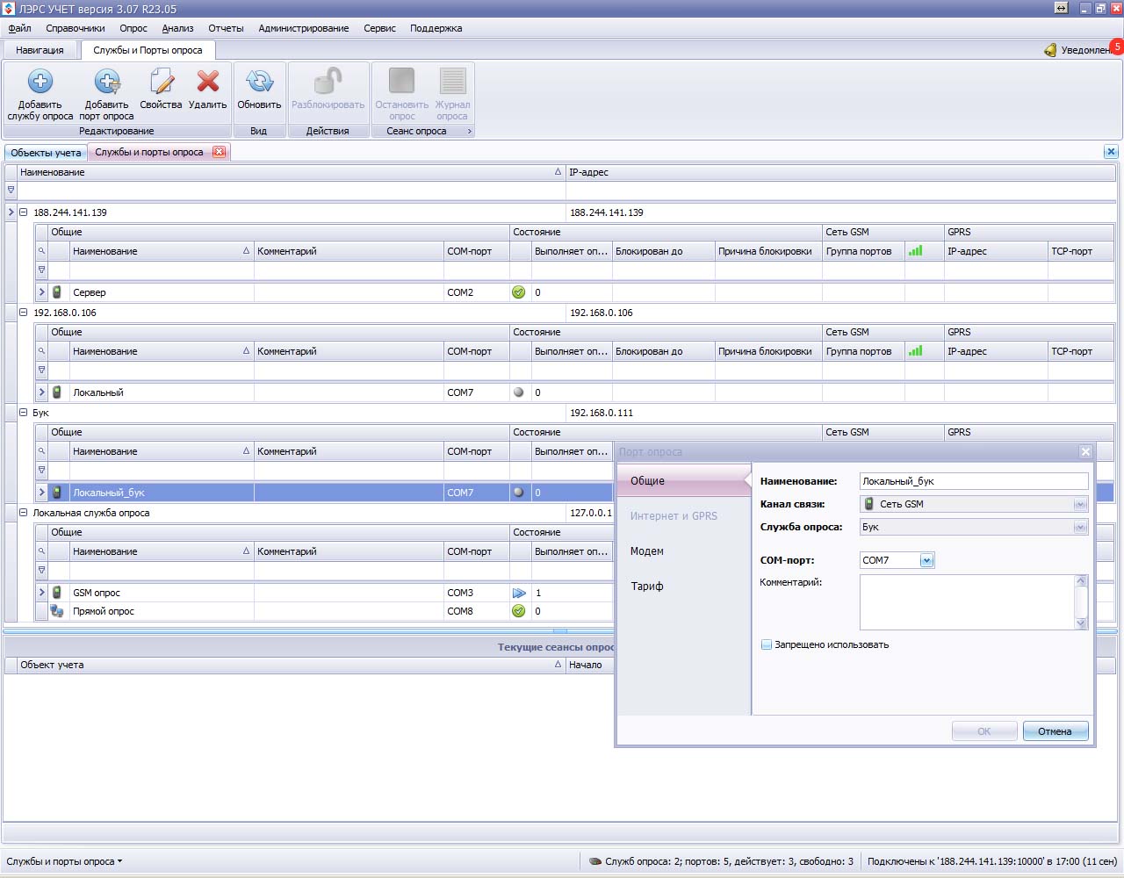Click the grayed OK button
The width and height of the screenshot is (1124, 878).
point(984,731)
